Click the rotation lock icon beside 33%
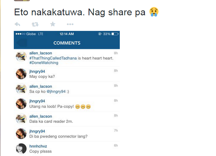 click(100, 34)
